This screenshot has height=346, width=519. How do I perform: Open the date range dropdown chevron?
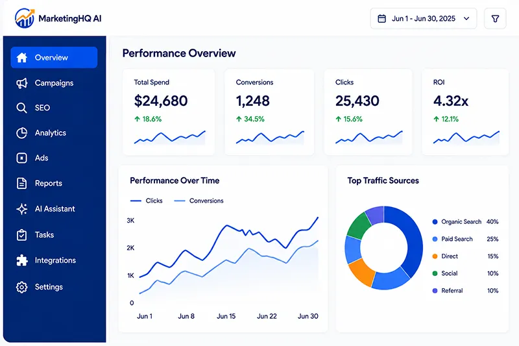pos(466,19)
